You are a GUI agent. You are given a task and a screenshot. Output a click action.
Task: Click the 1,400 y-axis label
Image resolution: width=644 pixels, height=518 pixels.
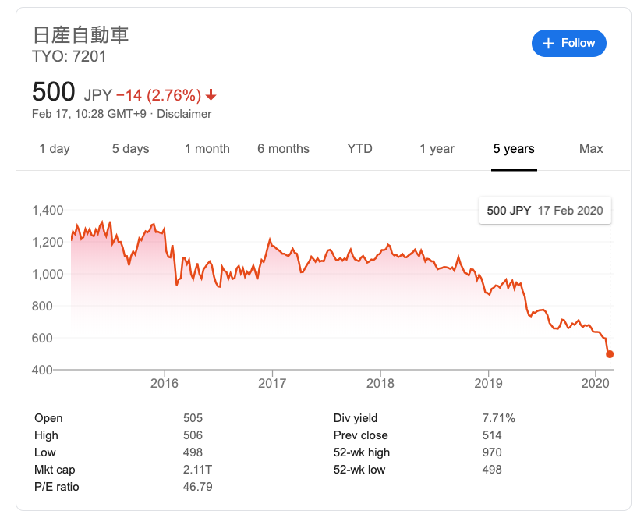click(x=48, y=211)
